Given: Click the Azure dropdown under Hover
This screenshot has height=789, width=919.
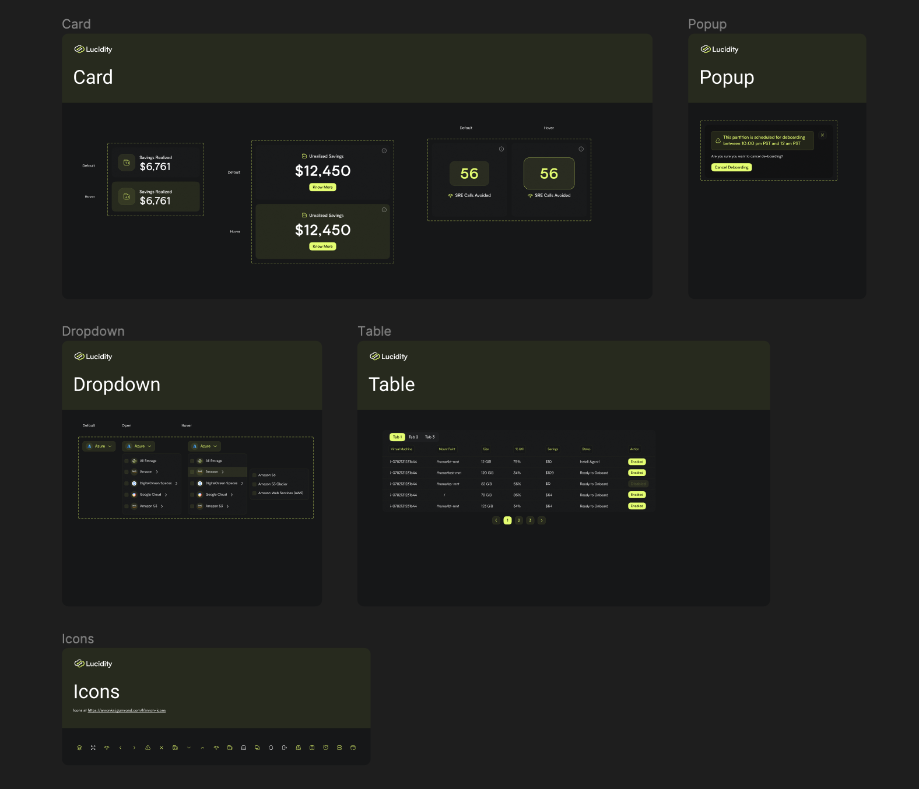Looking at the screenshot, I should click(x=205, y=446).
